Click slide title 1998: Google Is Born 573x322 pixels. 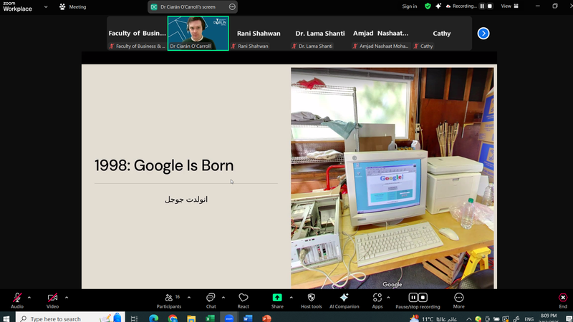(164, 165)
